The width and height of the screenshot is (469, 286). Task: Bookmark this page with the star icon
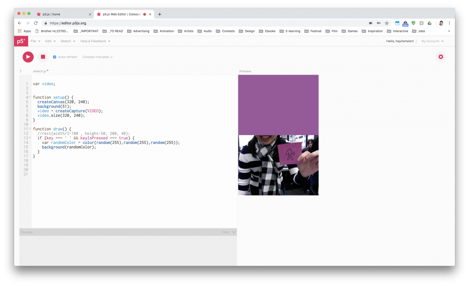click(x=386, y=23)
